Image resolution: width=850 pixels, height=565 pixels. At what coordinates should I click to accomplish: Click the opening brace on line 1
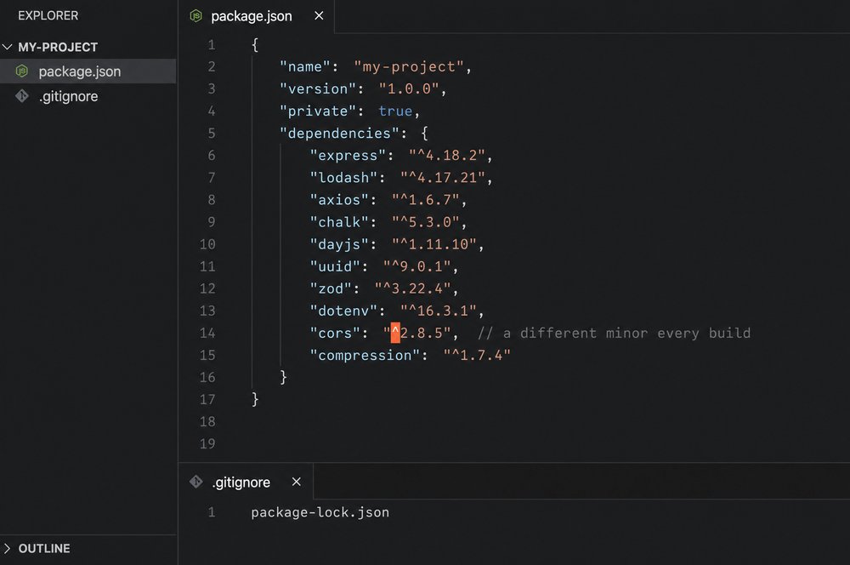255,44
